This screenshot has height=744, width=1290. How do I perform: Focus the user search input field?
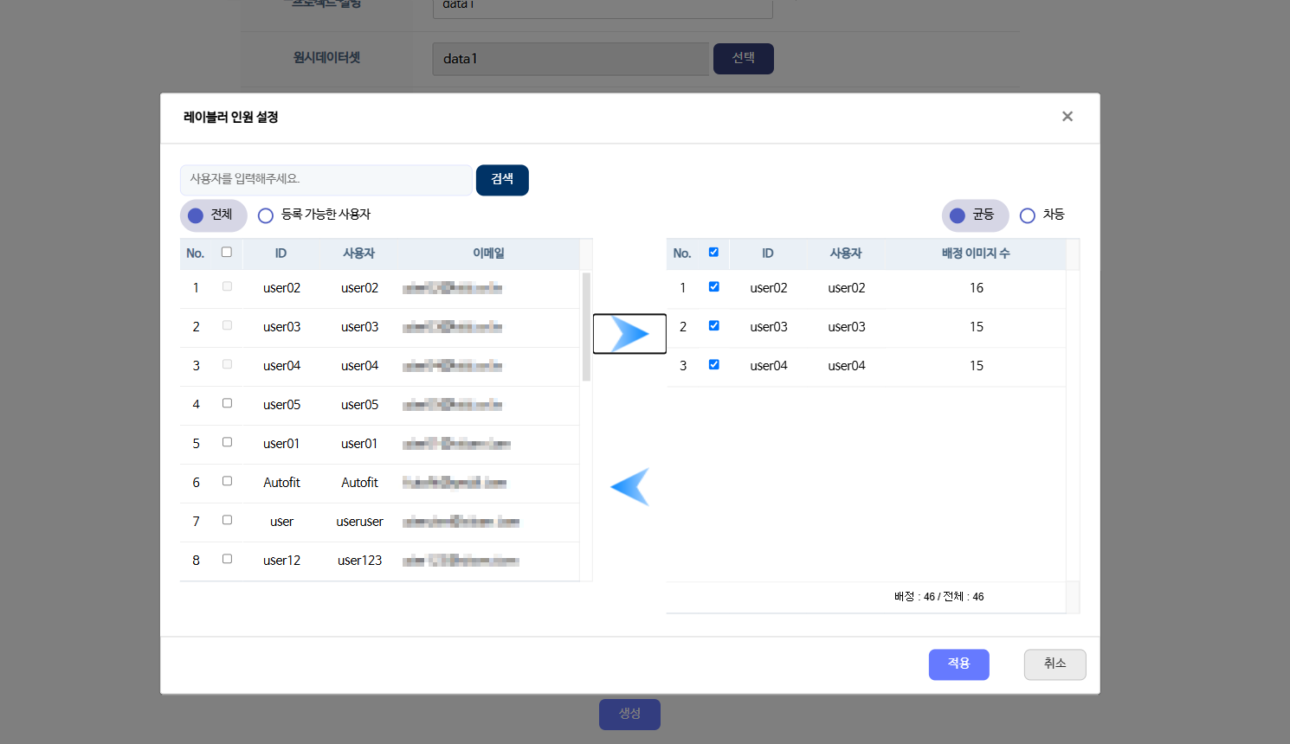tap(326, 180)
